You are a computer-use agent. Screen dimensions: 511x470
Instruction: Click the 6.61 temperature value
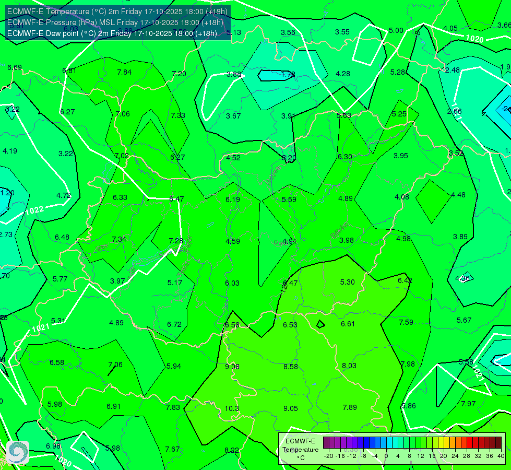tap(348, 324)
